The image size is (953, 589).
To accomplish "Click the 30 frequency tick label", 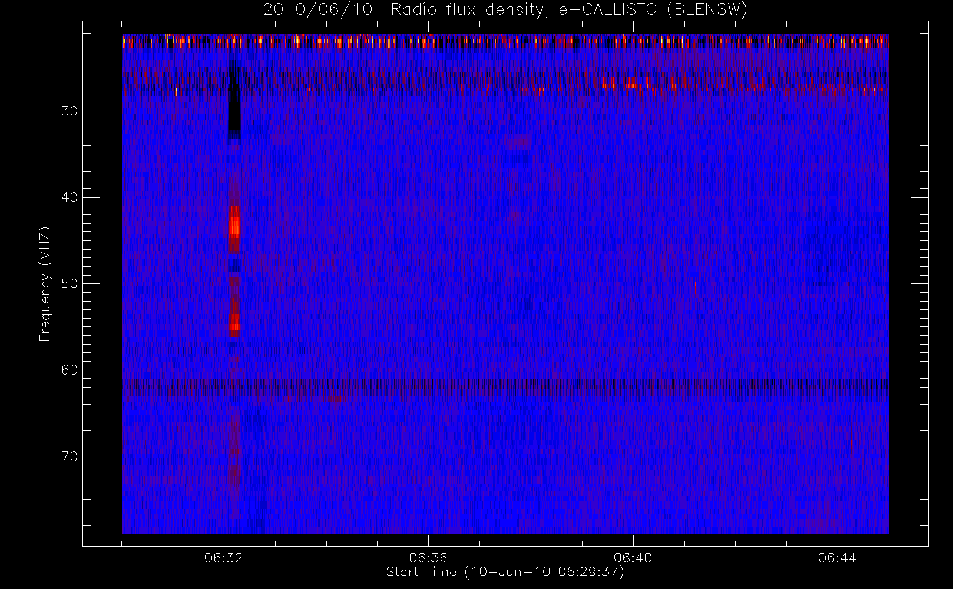I will coord(70,111).
